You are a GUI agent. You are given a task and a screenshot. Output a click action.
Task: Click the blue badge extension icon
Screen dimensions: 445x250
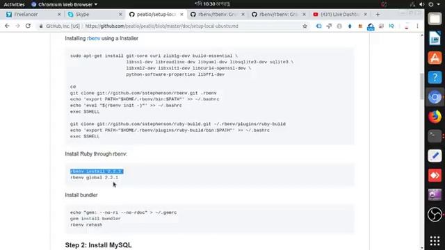pyautogui.click(x=371, y=26)
